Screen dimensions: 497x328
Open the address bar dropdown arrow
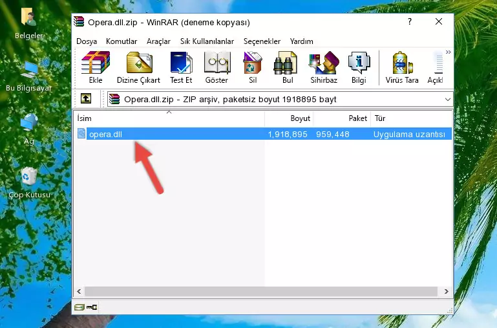click(x=447, y=99)
